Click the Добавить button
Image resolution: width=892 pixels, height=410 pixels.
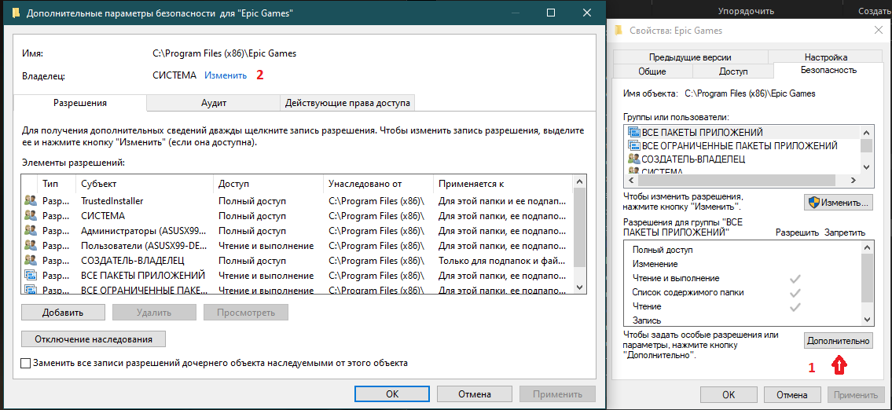[63, 312]
